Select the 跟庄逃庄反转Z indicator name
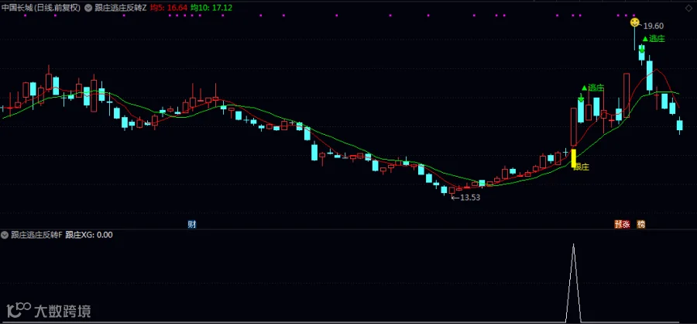 tap(121, 8)
